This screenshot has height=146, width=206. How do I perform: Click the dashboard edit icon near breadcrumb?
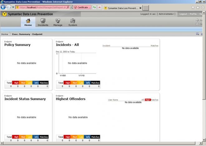(197, 34)
